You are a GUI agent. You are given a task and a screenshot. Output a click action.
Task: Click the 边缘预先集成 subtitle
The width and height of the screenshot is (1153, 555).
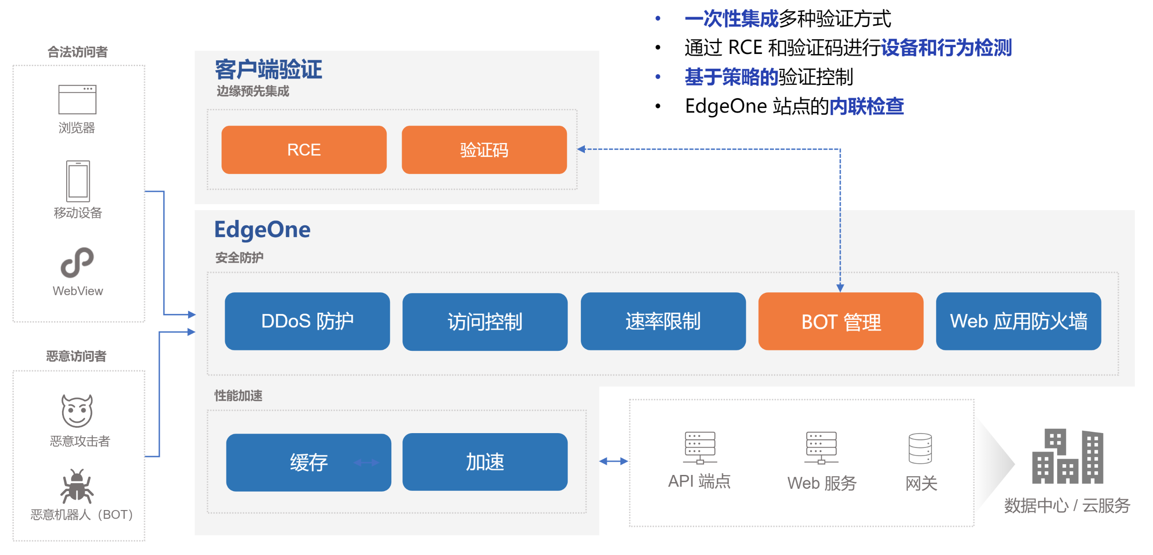coord(253,91)
